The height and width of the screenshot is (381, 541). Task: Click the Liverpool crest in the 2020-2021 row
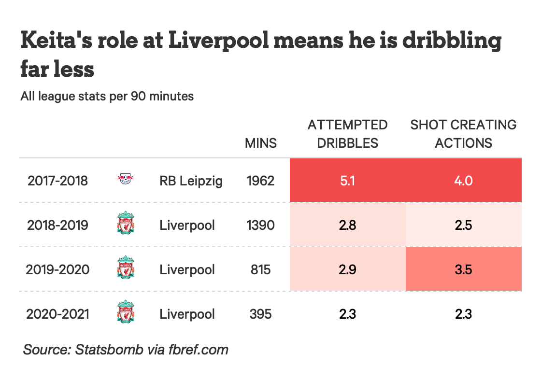pos(126,313)
